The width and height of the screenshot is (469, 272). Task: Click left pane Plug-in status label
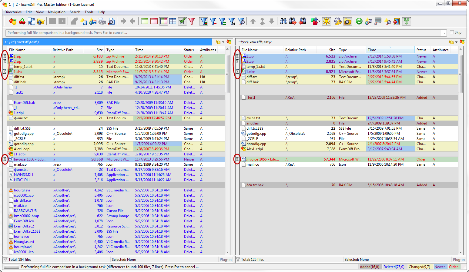[x=226, y=260]
